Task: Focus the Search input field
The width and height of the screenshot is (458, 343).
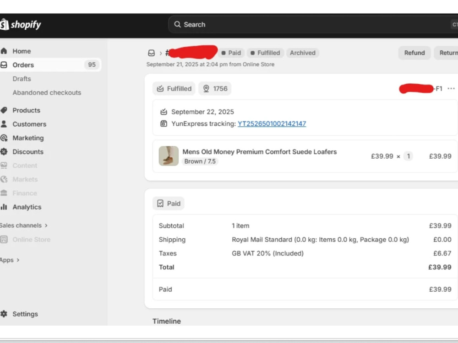Action: 313,24
